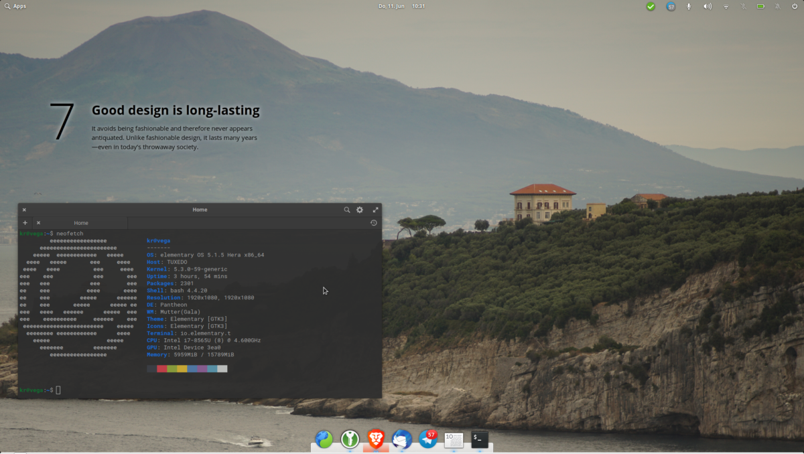Click the 'Packages: 2301' line

(x=170, y=283)
